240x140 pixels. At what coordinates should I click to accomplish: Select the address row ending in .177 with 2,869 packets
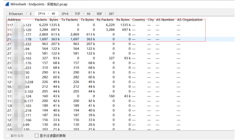(121, 35)
